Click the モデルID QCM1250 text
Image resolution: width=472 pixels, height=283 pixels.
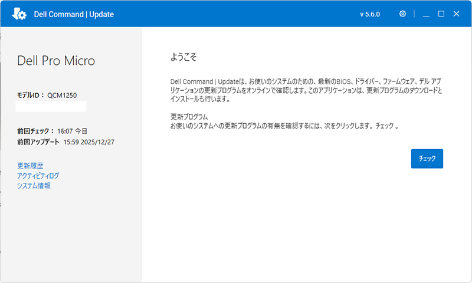[x=47, y=95]
